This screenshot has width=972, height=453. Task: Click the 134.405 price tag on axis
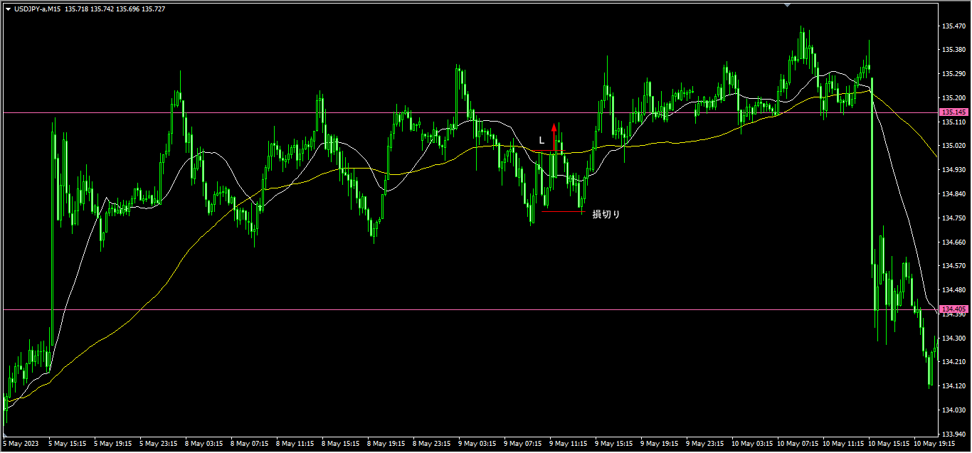pyautogui.click(x=953, y=309)
